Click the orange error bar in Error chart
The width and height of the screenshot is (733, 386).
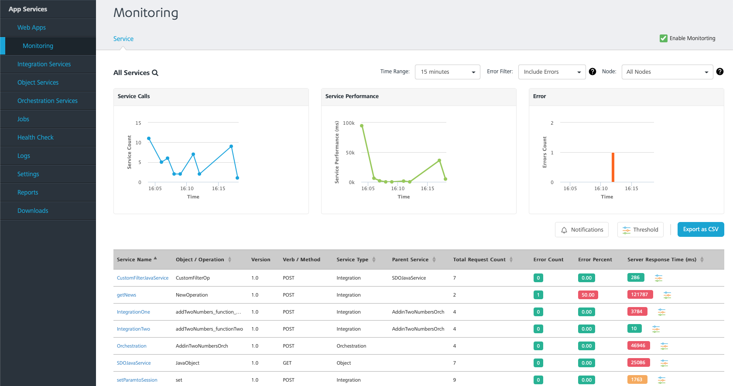pyautogui.click(x=613, y=167)
